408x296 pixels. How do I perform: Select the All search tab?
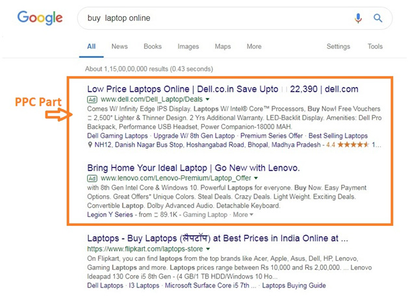coord(92,47)
